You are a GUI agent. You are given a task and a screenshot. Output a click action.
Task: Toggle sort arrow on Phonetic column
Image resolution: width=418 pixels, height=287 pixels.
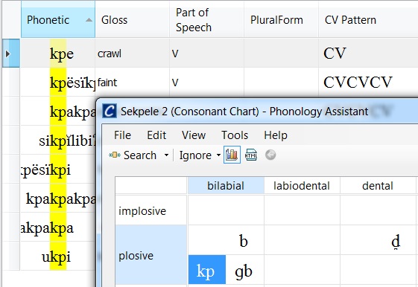[89, 20]
